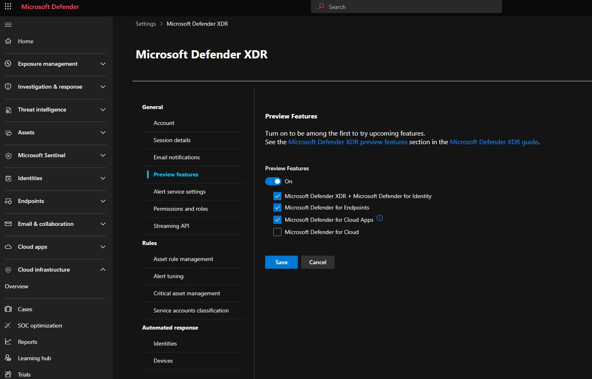Click the Reports chart icon
592x379 pixels.
pos(8,342)
